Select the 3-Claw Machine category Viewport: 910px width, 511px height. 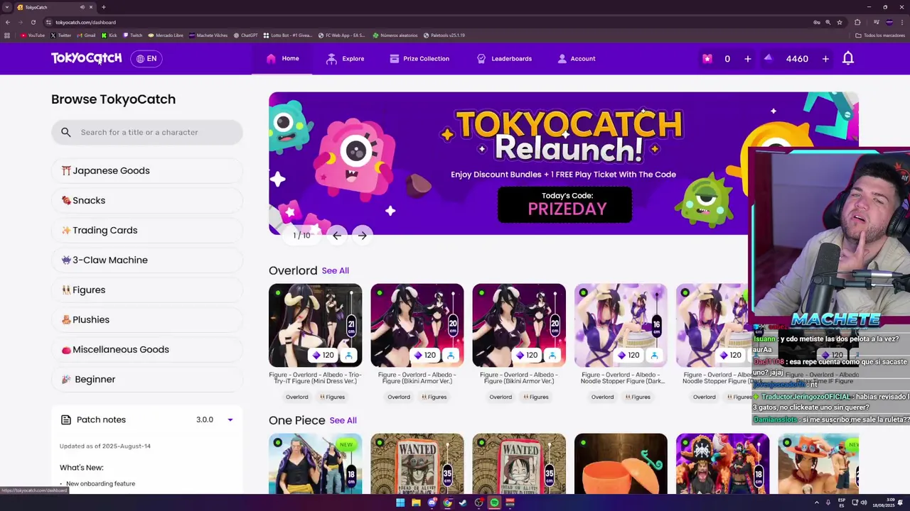coord(147,260)
